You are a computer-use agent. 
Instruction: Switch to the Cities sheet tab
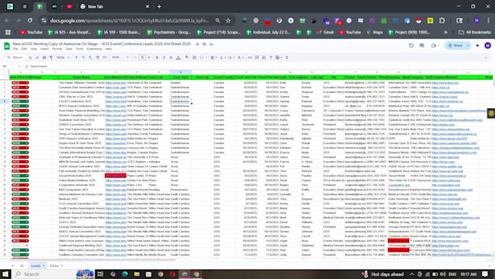(56, 266)
